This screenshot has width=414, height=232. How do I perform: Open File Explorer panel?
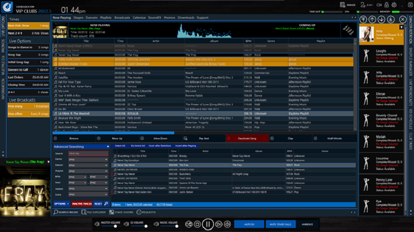coord(93,212)
